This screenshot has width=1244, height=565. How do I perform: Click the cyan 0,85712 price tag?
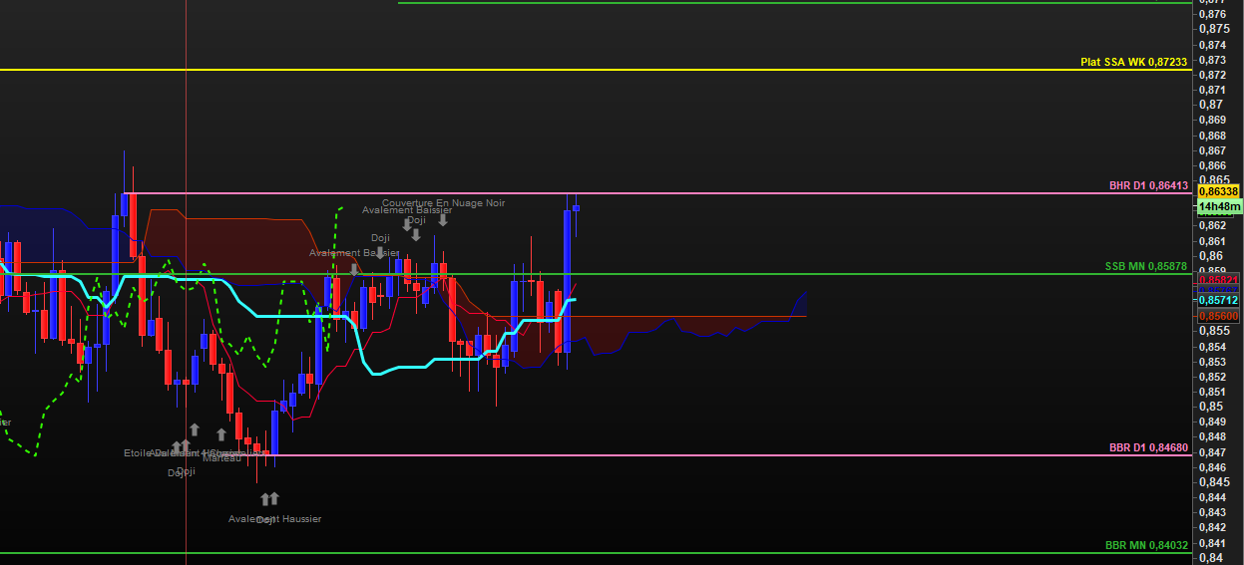(1218, 300)
